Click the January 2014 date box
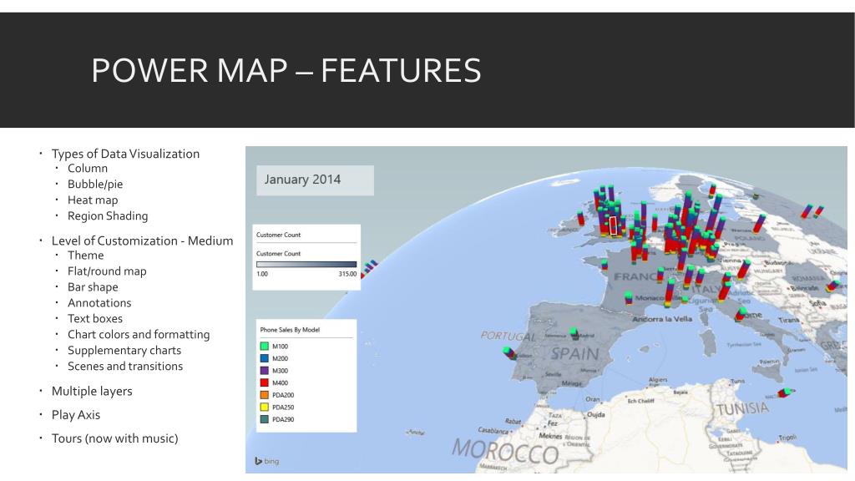Image resolution: width=855 pixels, height=481 pixels. point(315,180)
